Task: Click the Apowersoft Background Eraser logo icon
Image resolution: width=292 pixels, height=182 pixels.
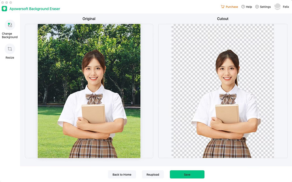Action: coord(4,9)
